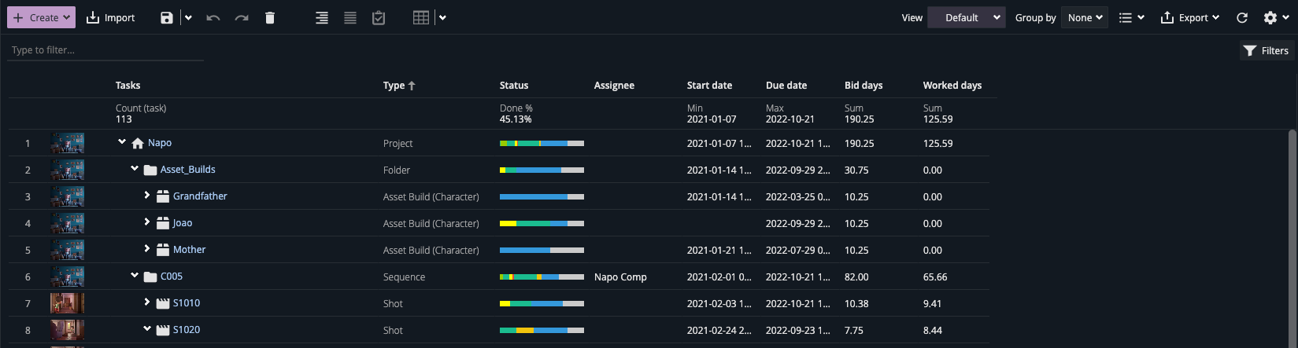Open the Filters panel
1298x348 pixels.
1266,50
